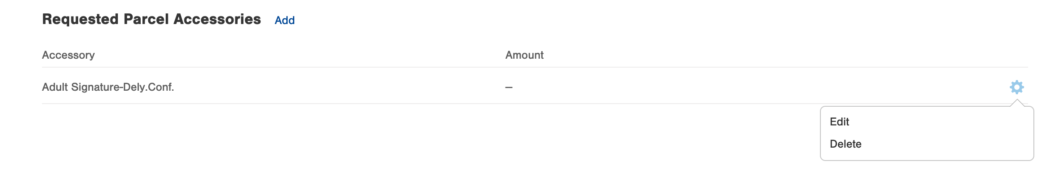The height and width of the screenshot is (193, 1062).
Task: Select Edit from the gear popup menu
Action: [x=839, y=122]
